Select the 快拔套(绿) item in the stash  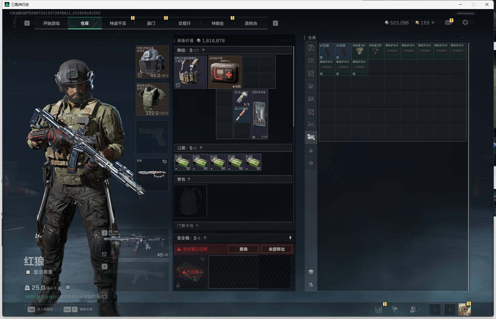tap(360, 51)
